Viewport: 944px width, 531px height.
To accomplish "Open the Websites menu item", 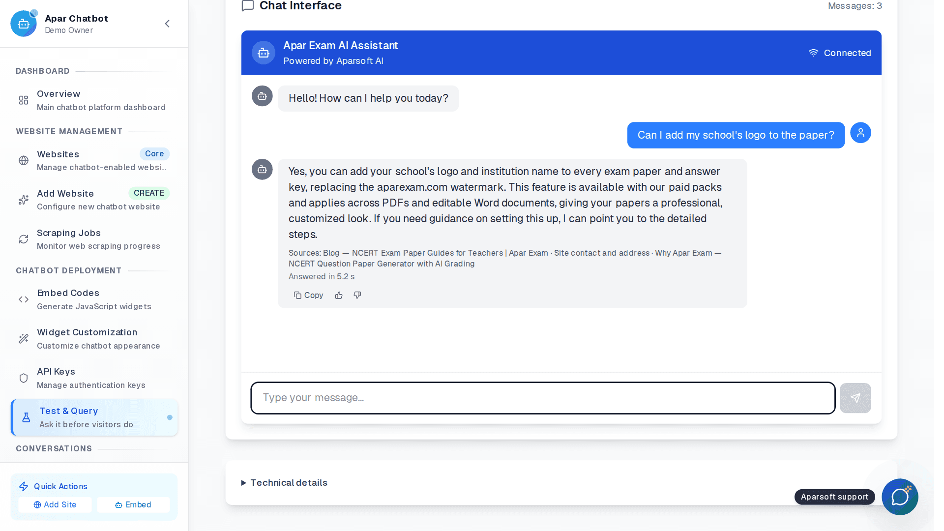I will (x=94, y=160).
